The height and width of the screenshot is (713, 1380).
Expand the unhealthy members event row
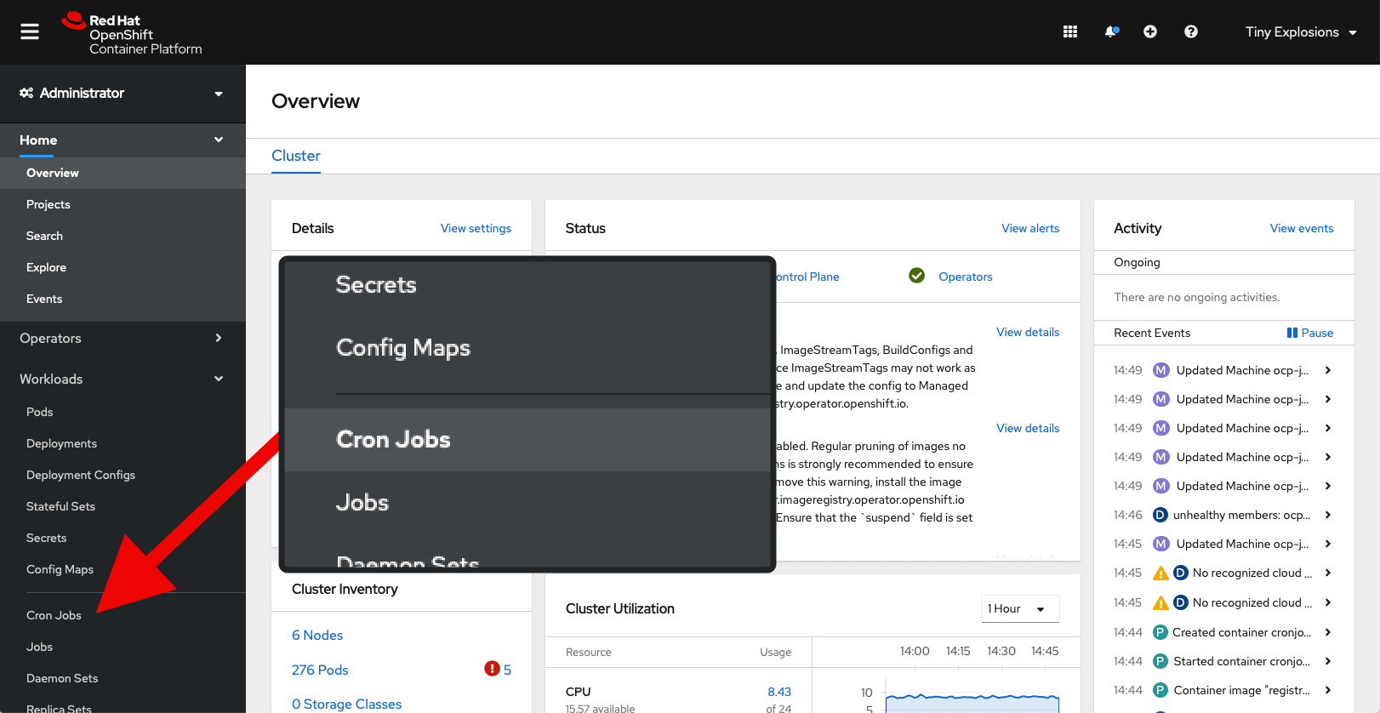click(x=1328, y=515)
